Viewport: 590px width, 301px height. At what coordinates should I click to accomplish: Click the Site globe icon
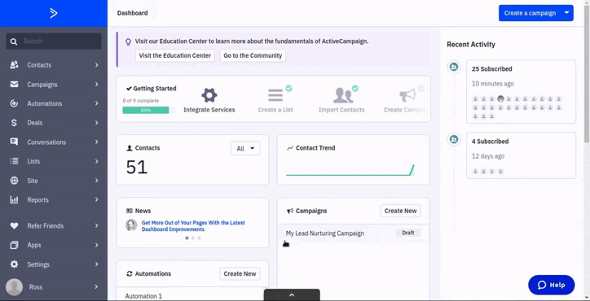pos(15,181)
